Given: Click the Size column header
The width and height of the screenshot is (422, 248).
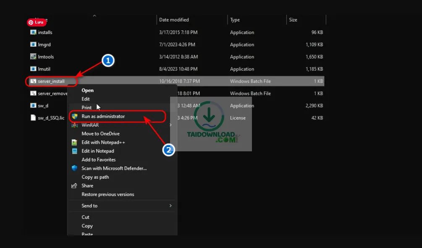Looking at the screenshot, I should coord(293,20).
